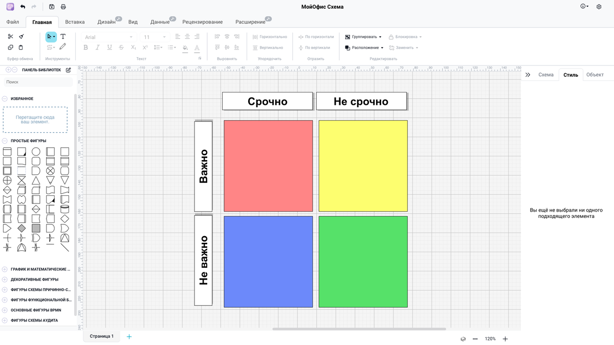Switch to the Рецензирование tab

(x=203, y=22)
